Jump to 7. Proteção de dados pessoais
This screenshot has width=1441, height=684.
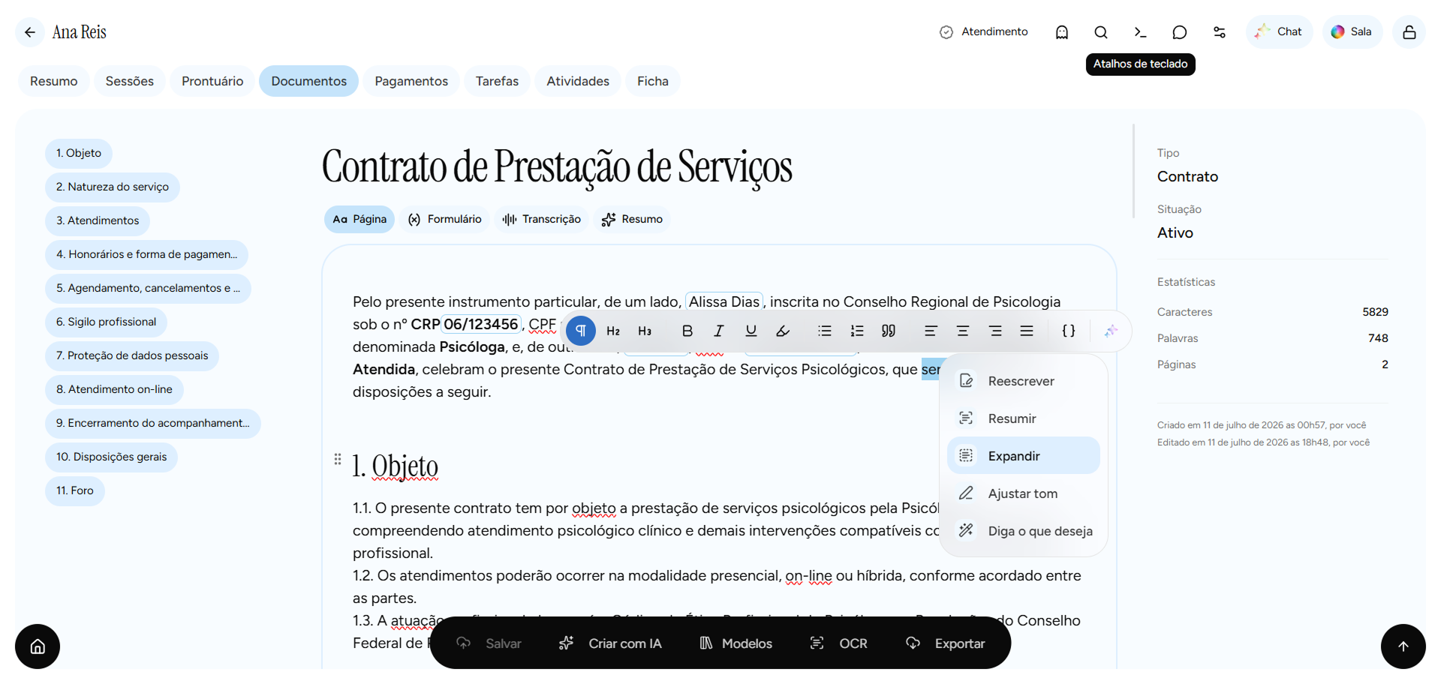click(132, 355)
